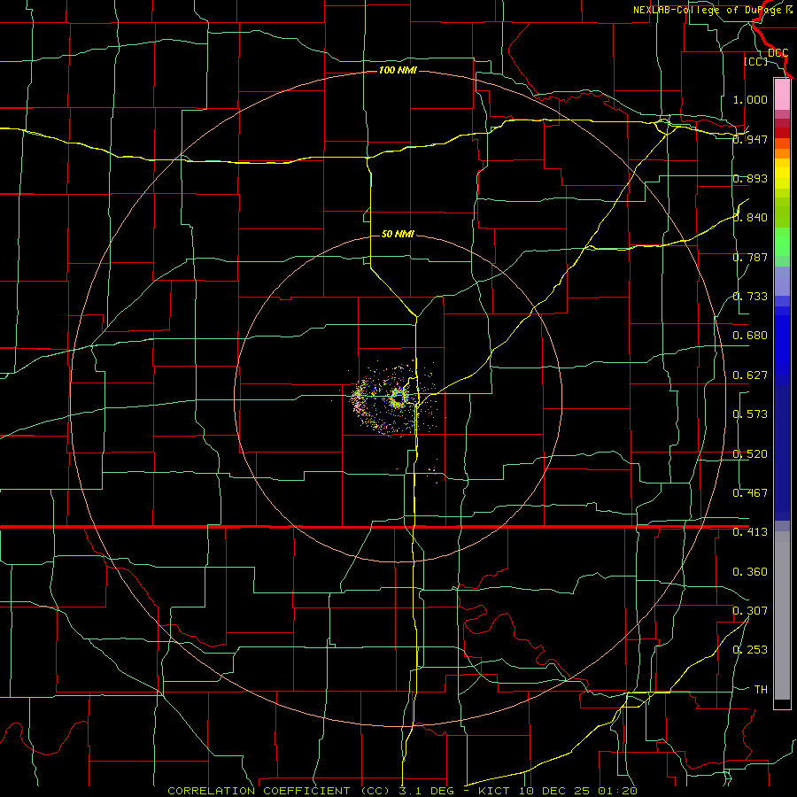797x797 pixels.
Task: Select the 0.307 legend value
Action: 750,610
